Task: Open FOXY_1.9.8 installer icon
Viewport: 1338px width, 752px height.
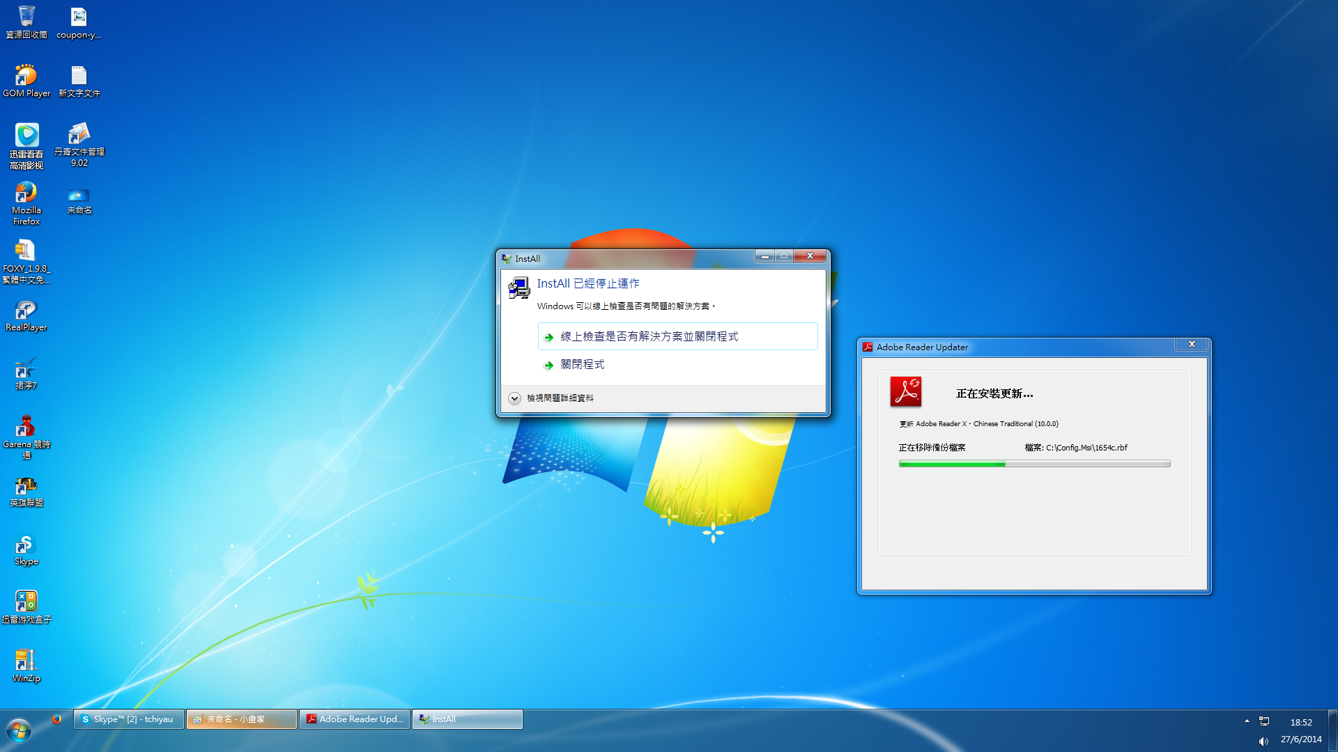Action: click(26, 261)
